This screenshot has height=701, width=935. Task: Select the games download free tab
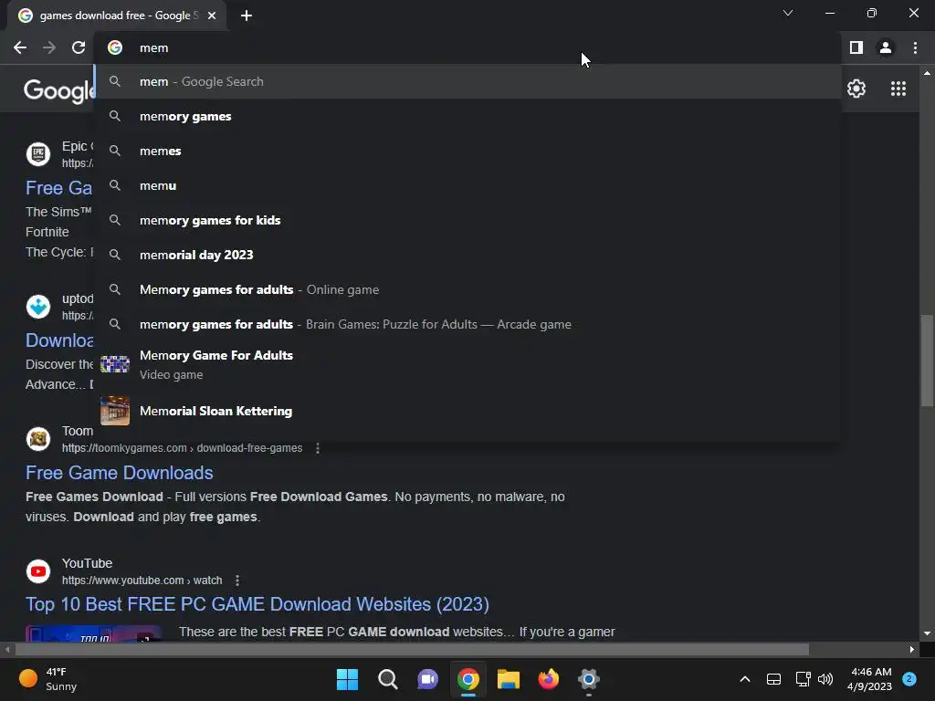(116, 16)
